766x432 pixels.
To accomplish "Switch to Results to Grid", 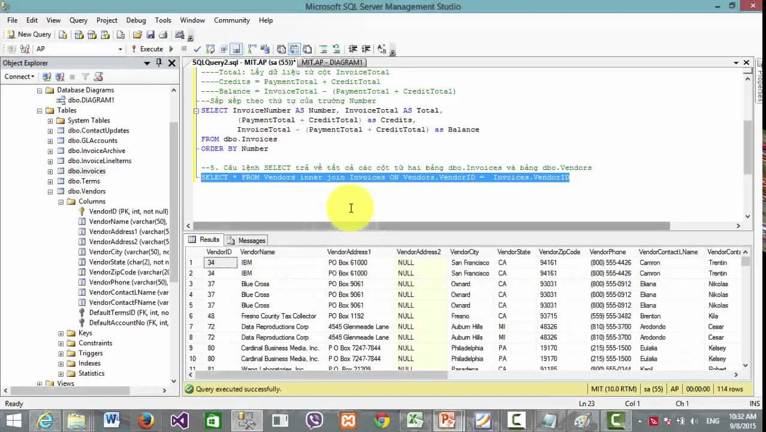I will click(x=294, y=49).
